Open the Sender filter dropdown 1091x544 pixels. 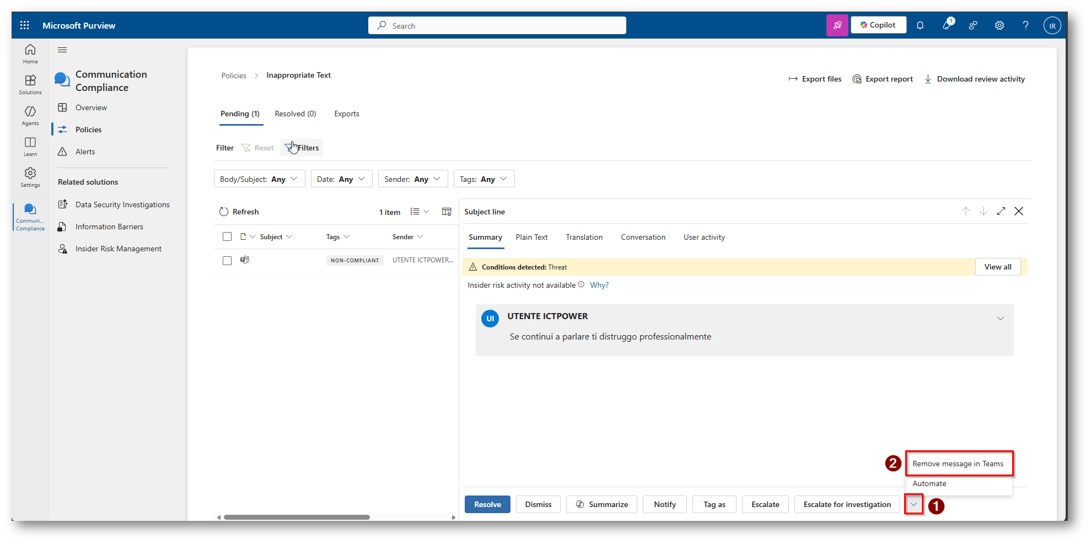point(412,179)
